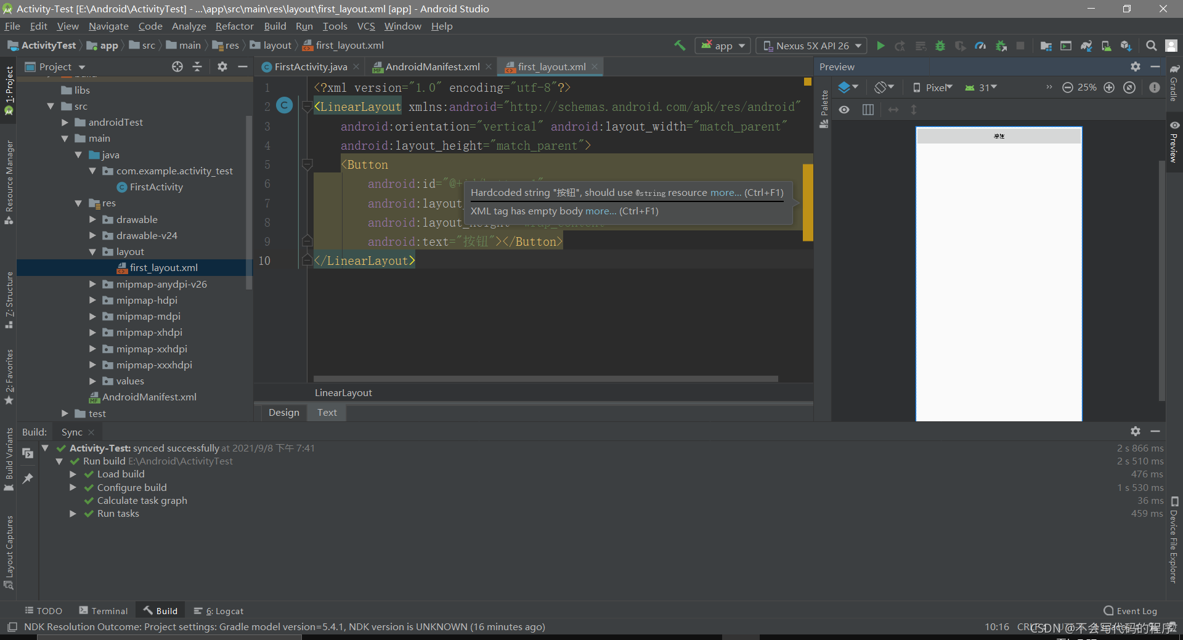The image size is (1183, 640).
Task: Hide the Project panel with the minus icon
Action: point(243,67)
